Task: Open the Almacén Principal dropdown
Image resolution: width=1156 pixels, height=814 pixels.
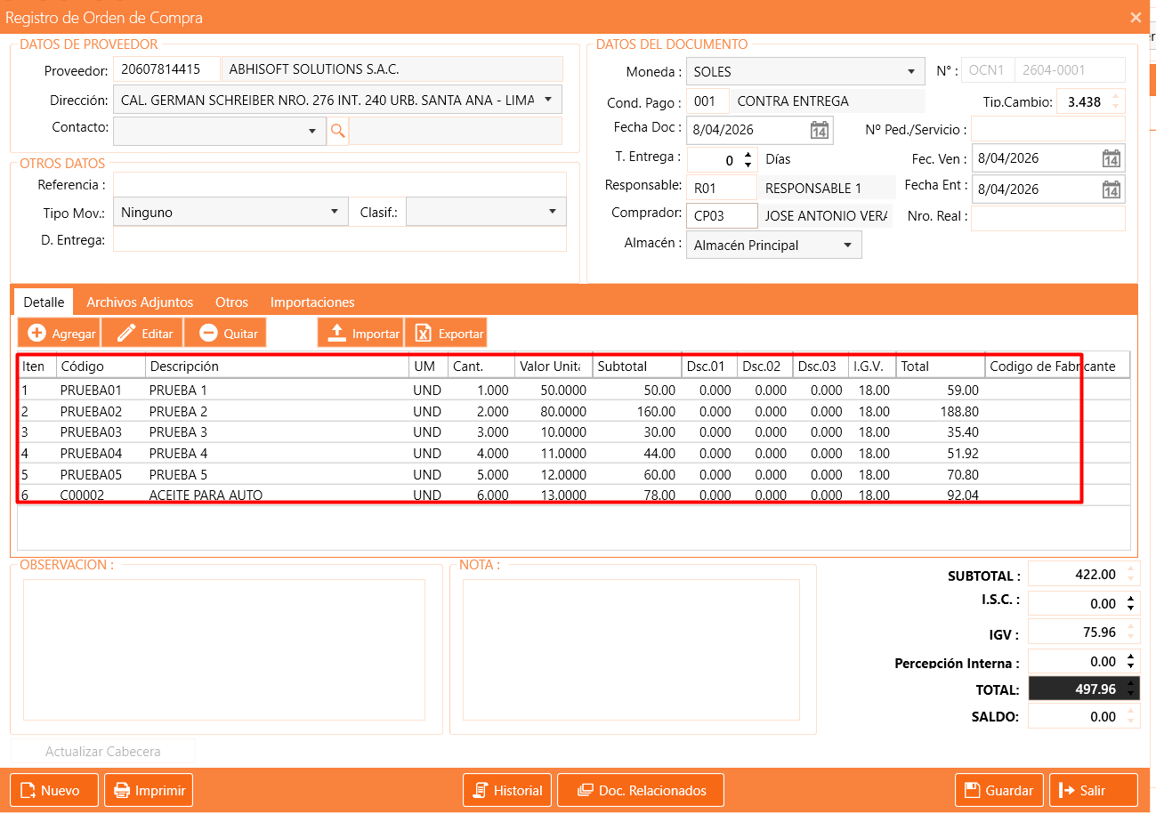Action: (x=847, y=246)
